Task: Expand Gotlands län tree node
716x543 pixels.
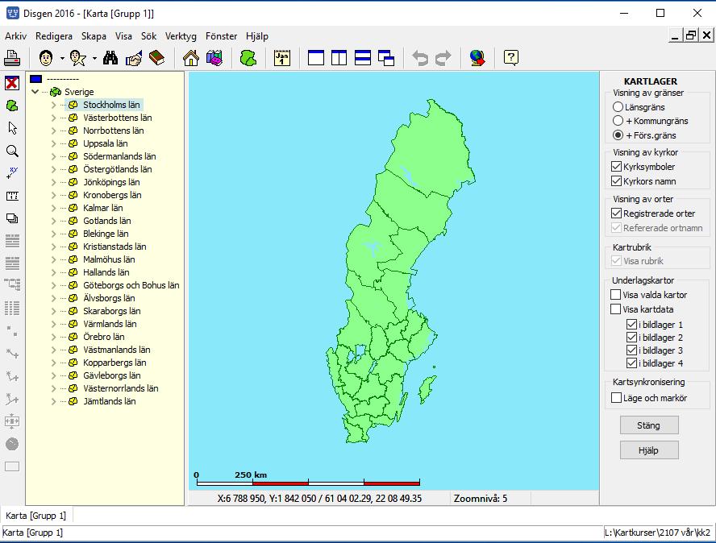Action: [53, 221]
